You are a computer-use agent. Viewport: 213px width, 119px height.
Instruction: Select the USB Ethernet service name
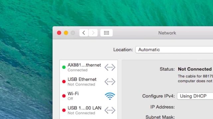(x=82, y=79)
